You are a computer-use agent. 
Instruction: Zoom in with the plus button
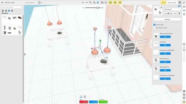(x=102, y=8)
